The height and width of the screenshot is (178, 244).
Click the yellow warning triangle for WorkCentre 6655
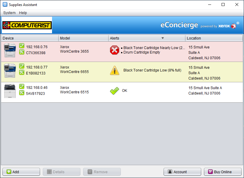115,70
